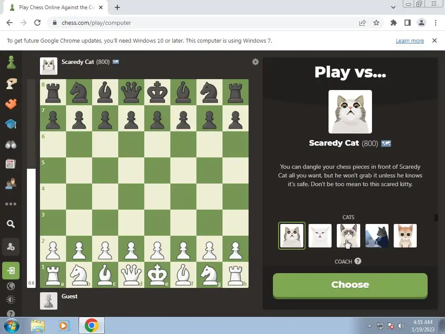
Task: Select the orange kitten bot thumbnail
Action: pyautogui.click(x=405, y=236)
